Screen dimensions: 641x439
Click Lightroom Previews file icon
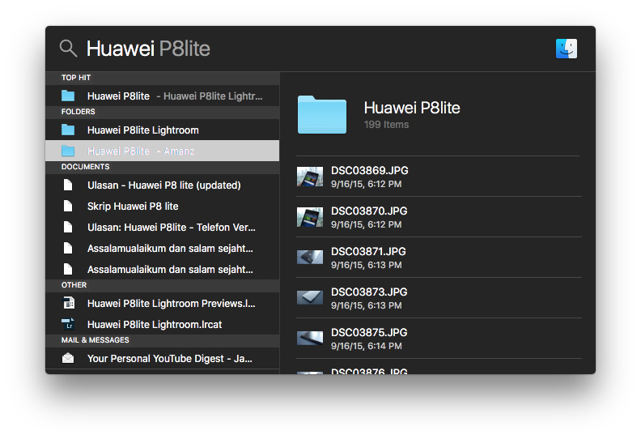(x=68, y=303)
